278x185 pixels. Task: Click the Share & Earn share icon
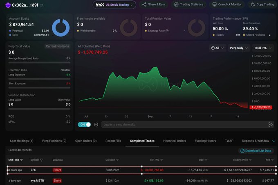144,5
